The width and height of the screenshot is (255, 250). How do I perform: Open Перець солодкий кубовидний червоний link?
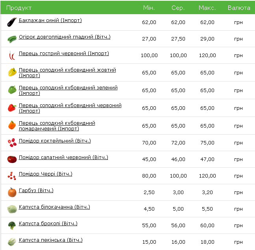(70, 108)
